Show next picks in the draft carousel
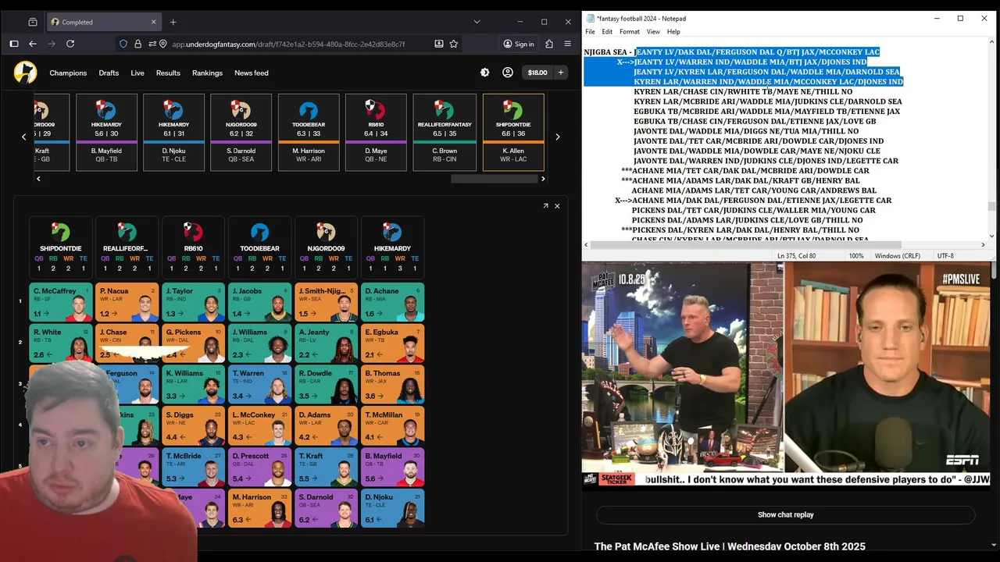The image size is (1000, 562). (557, 137)
